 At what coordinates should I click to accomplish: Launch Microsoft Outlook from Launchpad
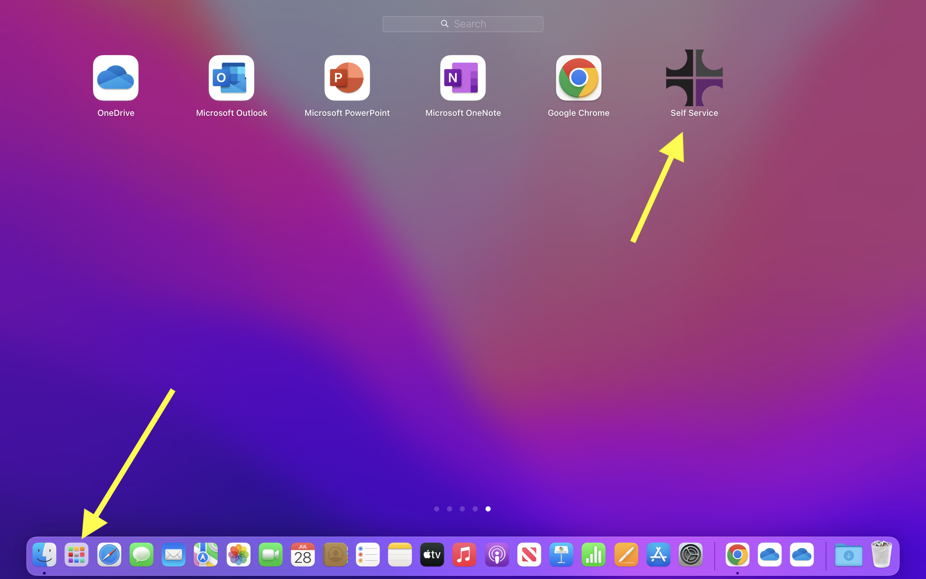click(231, 78)
